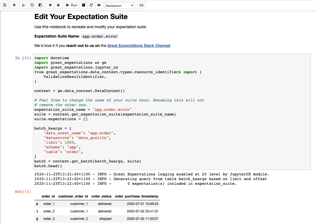Click inside the In [1] code cell
This screenshot has height=224, width=316.
pos(172,112)
